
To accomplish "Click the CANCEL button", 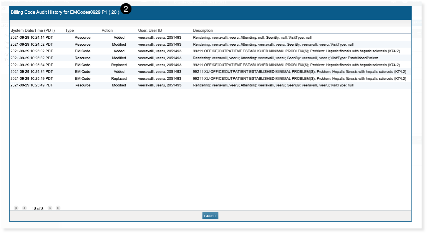I will (x=210, y=216).
